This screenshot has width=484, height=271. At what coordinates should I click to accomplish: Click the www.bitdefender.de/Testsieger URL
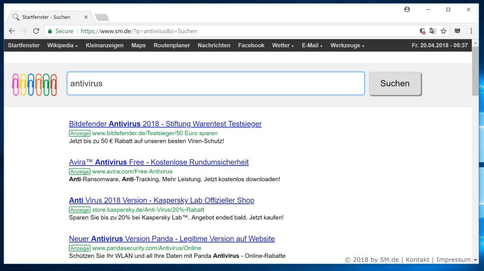(x=155, y=133)
